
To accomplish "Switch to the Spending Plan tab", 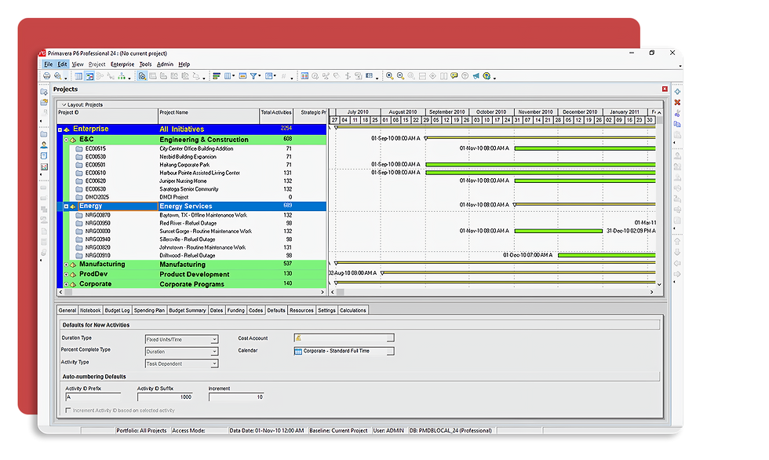I will pyautogui.click(x=149, y=310).
